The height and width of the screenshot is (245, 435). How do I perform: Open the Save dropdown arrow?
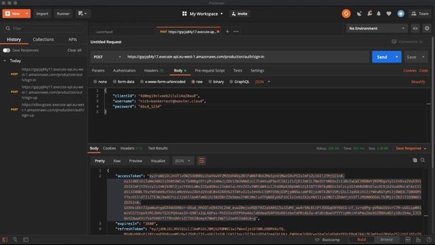423,57
